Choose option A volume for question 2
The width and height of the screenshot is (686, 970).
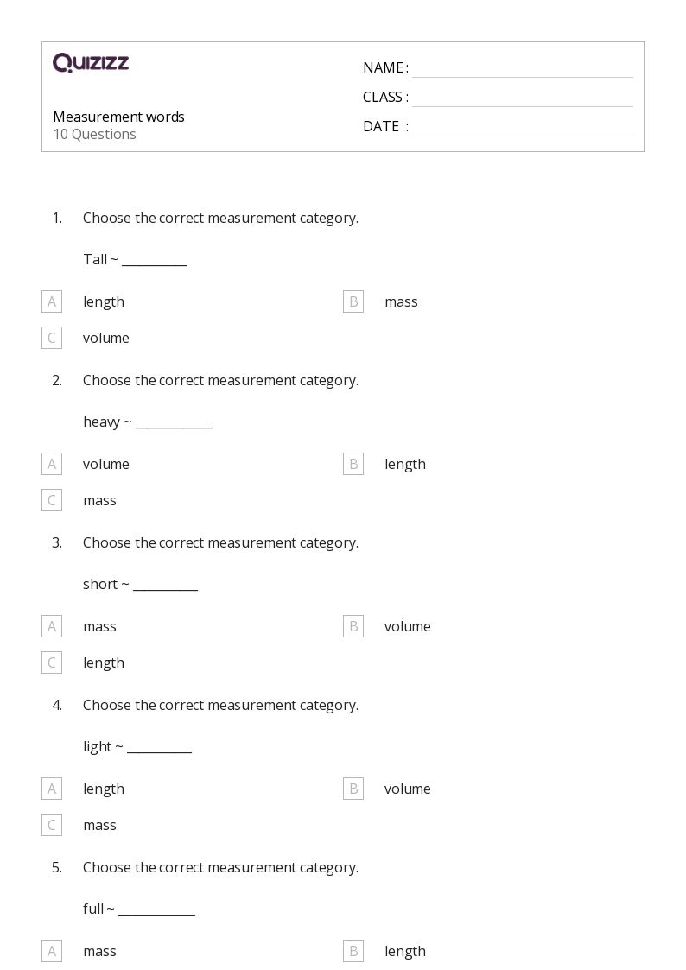point(52,464)
